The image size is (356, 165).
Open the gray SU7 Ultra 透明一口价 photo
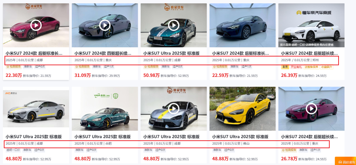(x=36, y=109)
